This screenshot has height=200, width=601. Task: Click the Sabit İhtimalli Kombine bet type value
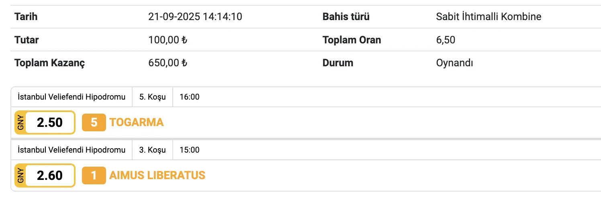coord(489,17)
